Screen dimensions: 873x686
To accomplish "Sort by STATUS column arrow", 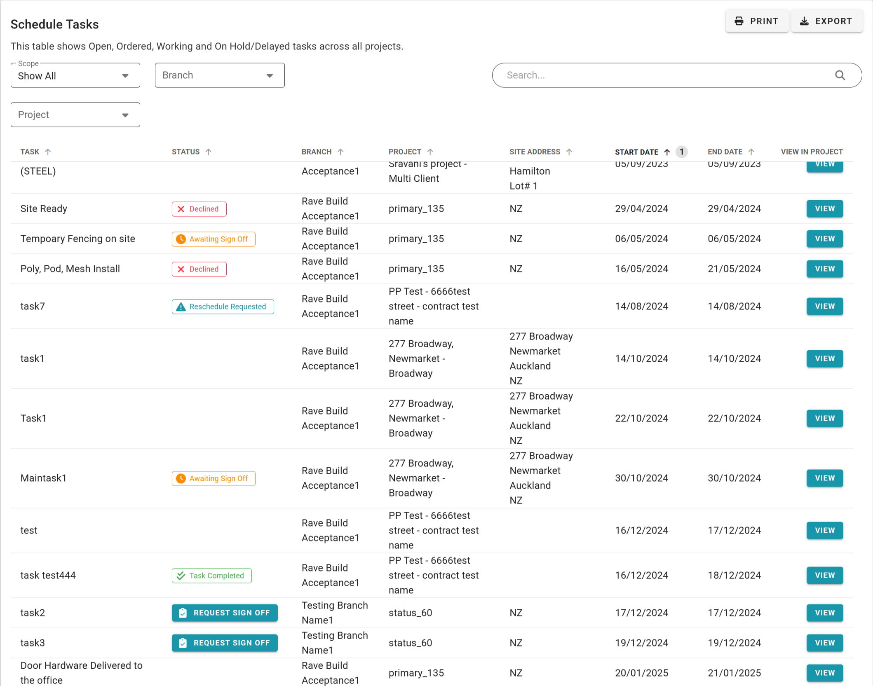I will coord(209,152).
